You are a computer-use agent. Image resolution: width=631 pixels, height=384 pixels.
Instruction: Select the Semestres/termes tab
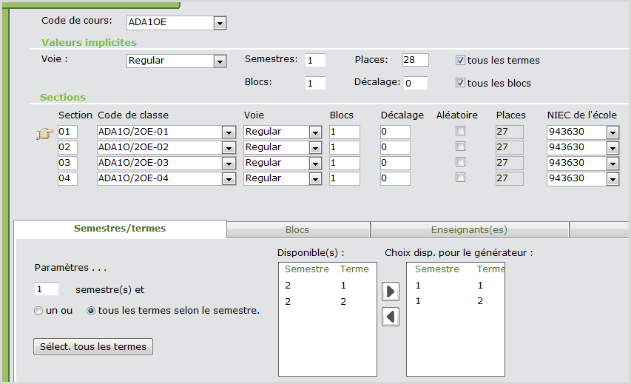point(120,229)
